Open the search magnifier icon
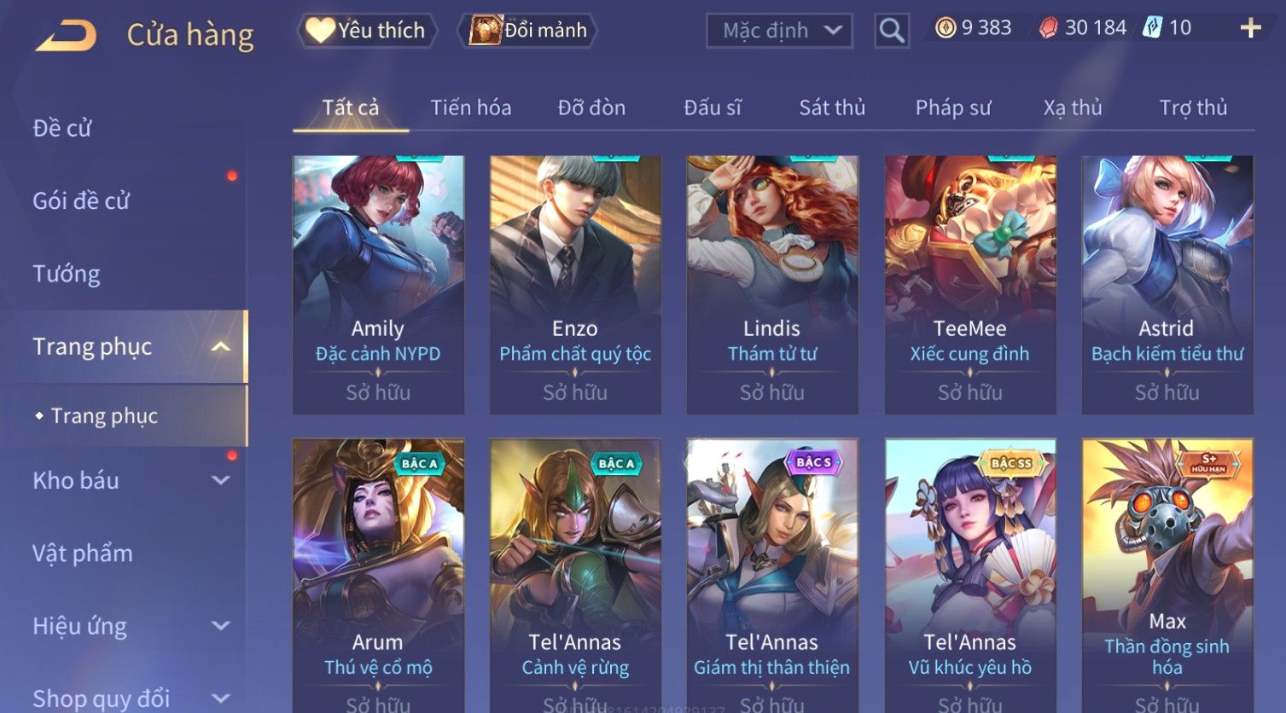 click(x=892, y=31)
